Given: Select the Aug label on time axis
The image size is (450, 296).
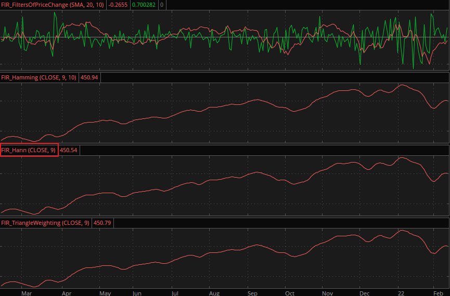Looking at the screenshot, I should click(x=214, y=292).
